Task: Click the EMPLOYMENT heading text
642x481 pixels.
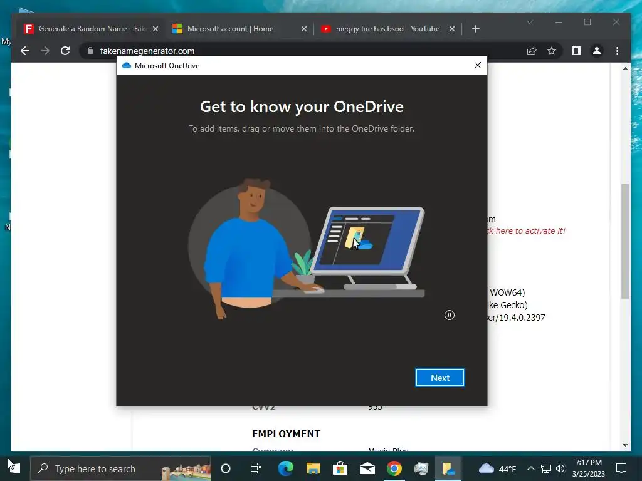Action: pyautogui.click(x=286, y=433)
